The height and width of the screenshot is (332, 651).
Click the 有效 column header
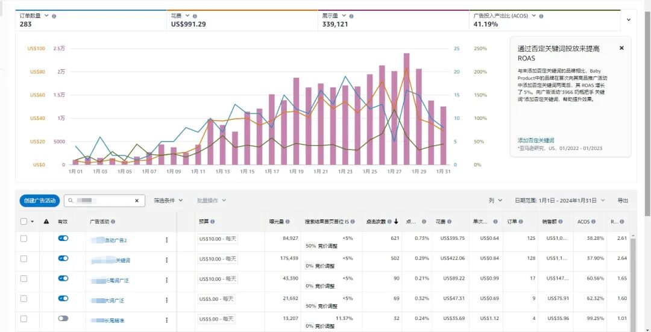63,222
